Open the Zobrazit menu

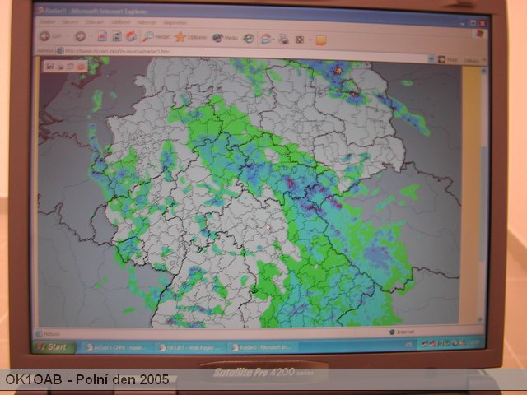(95, 22)
